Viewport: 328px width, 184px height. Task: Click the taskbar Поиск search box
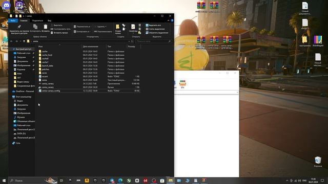point(33,180)
